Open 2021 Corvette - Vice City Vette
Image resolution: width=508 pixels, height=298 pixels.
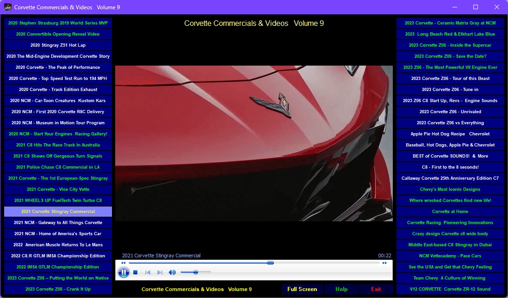(58, 189)
